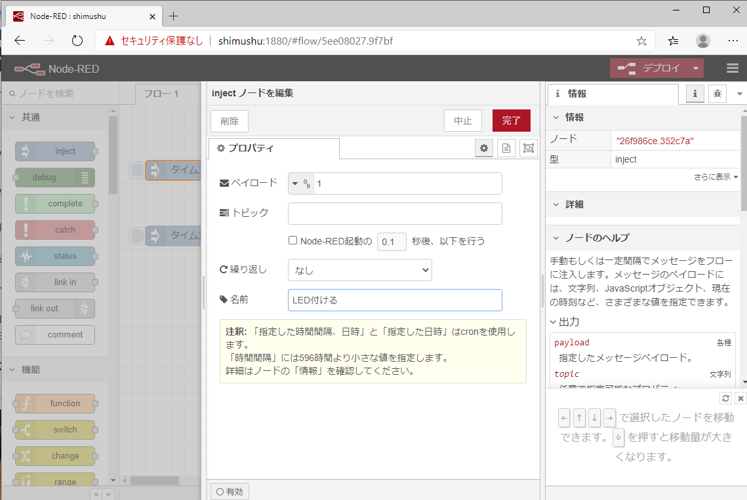747x500 pixels.
Task: Click the payload value field
Action: pyautogui.click(x=408, y=183)
